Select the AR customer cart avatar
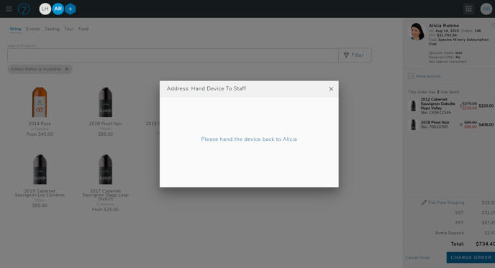The width and height of the screenshot is (495, 268). [x=58, y=9]
